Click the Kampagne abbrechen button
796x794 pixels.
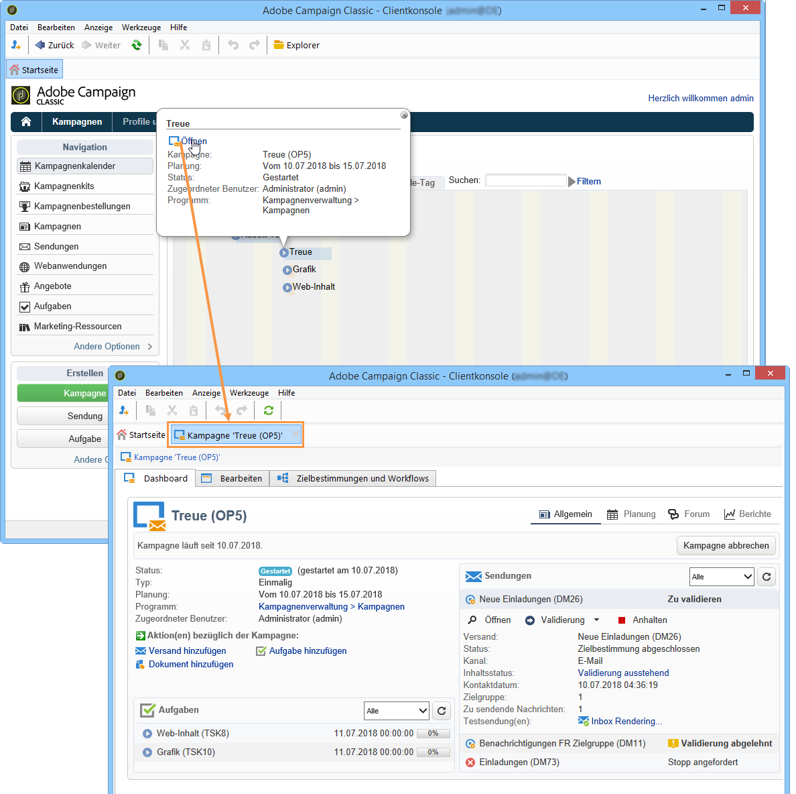click(726, 546)
